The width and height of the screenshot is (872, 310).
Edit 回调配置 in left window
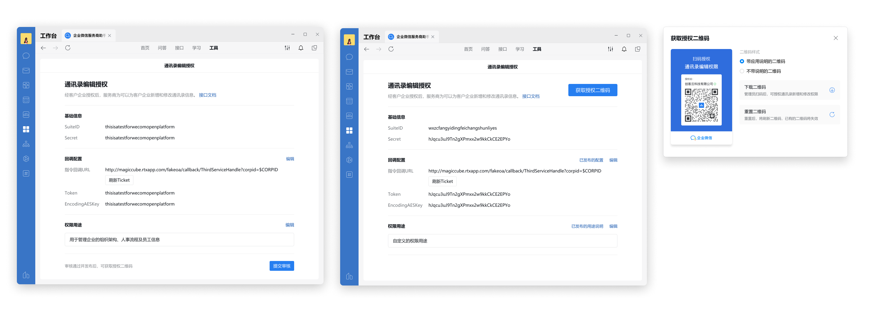290,159
